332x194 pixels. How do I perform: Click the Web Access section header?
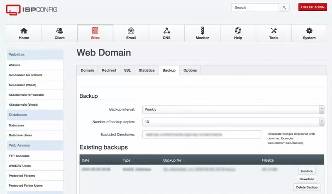(x=35, y=145)
